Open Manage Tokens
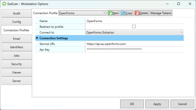 pyautogui.click(x=161, y=13)
